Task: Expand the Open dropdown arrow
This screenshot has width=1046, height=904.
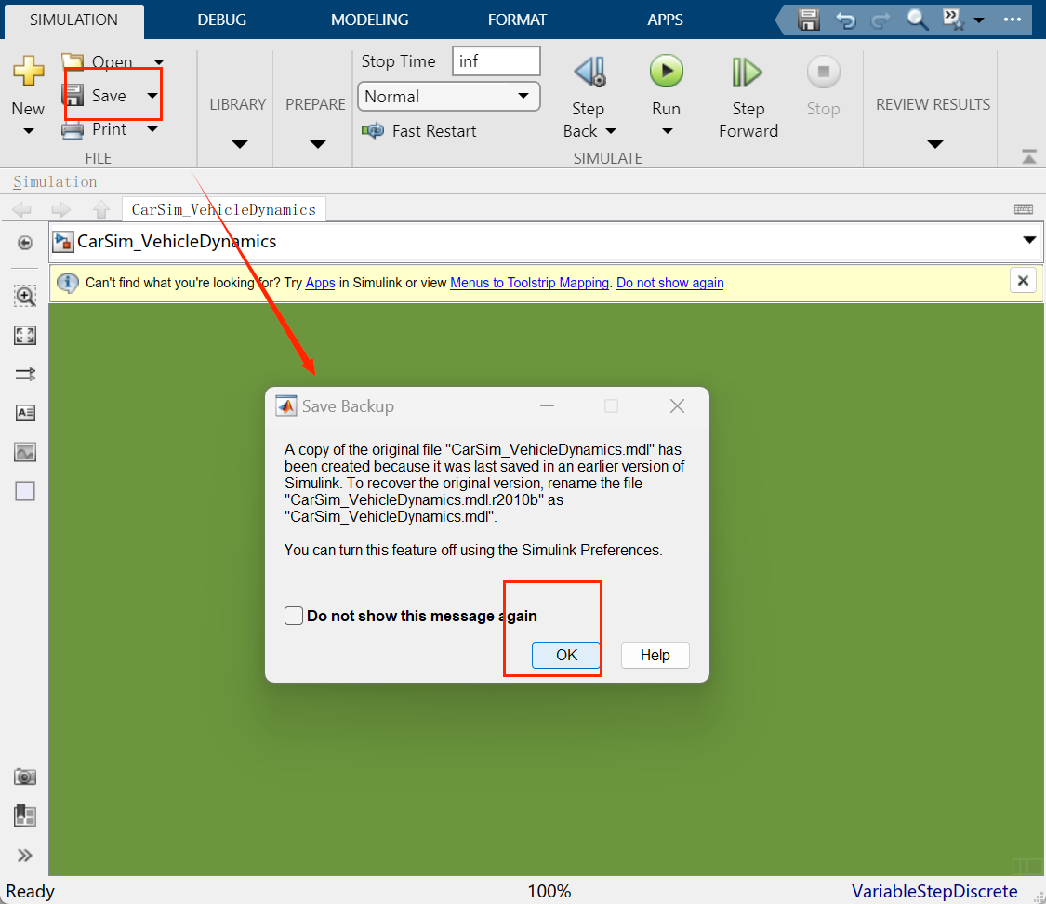Action: click(x=159, y=62)
